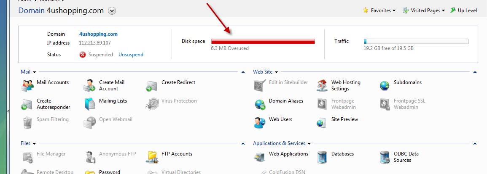This screenshot has height=174, width=487.
Task: Click the left sidebar collapse arrow
Action: point(8,111)
